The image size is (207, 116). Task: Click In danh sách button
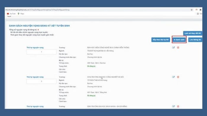pos(179,40)
